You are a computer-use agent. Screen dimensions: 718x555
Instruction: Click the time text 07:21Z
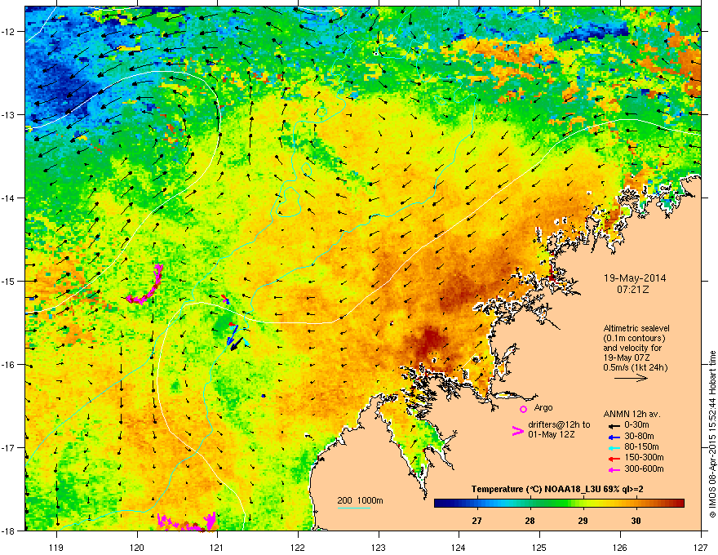click(x=633, y=290)
